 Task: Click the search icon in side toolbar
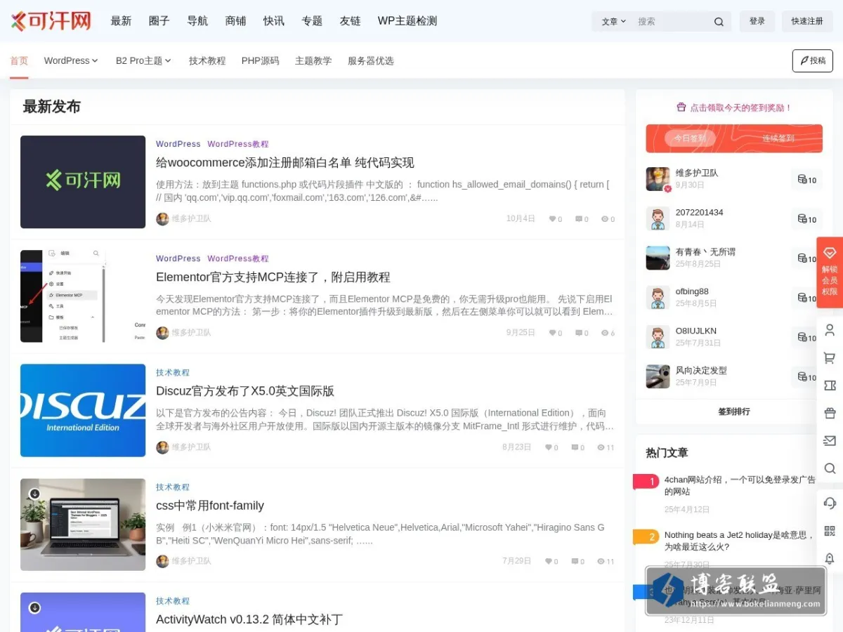click(830, 468)
